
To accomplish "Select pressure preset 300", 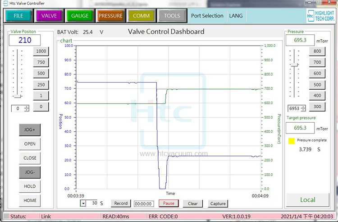I will pyautogui.click(x=317, y=106).
